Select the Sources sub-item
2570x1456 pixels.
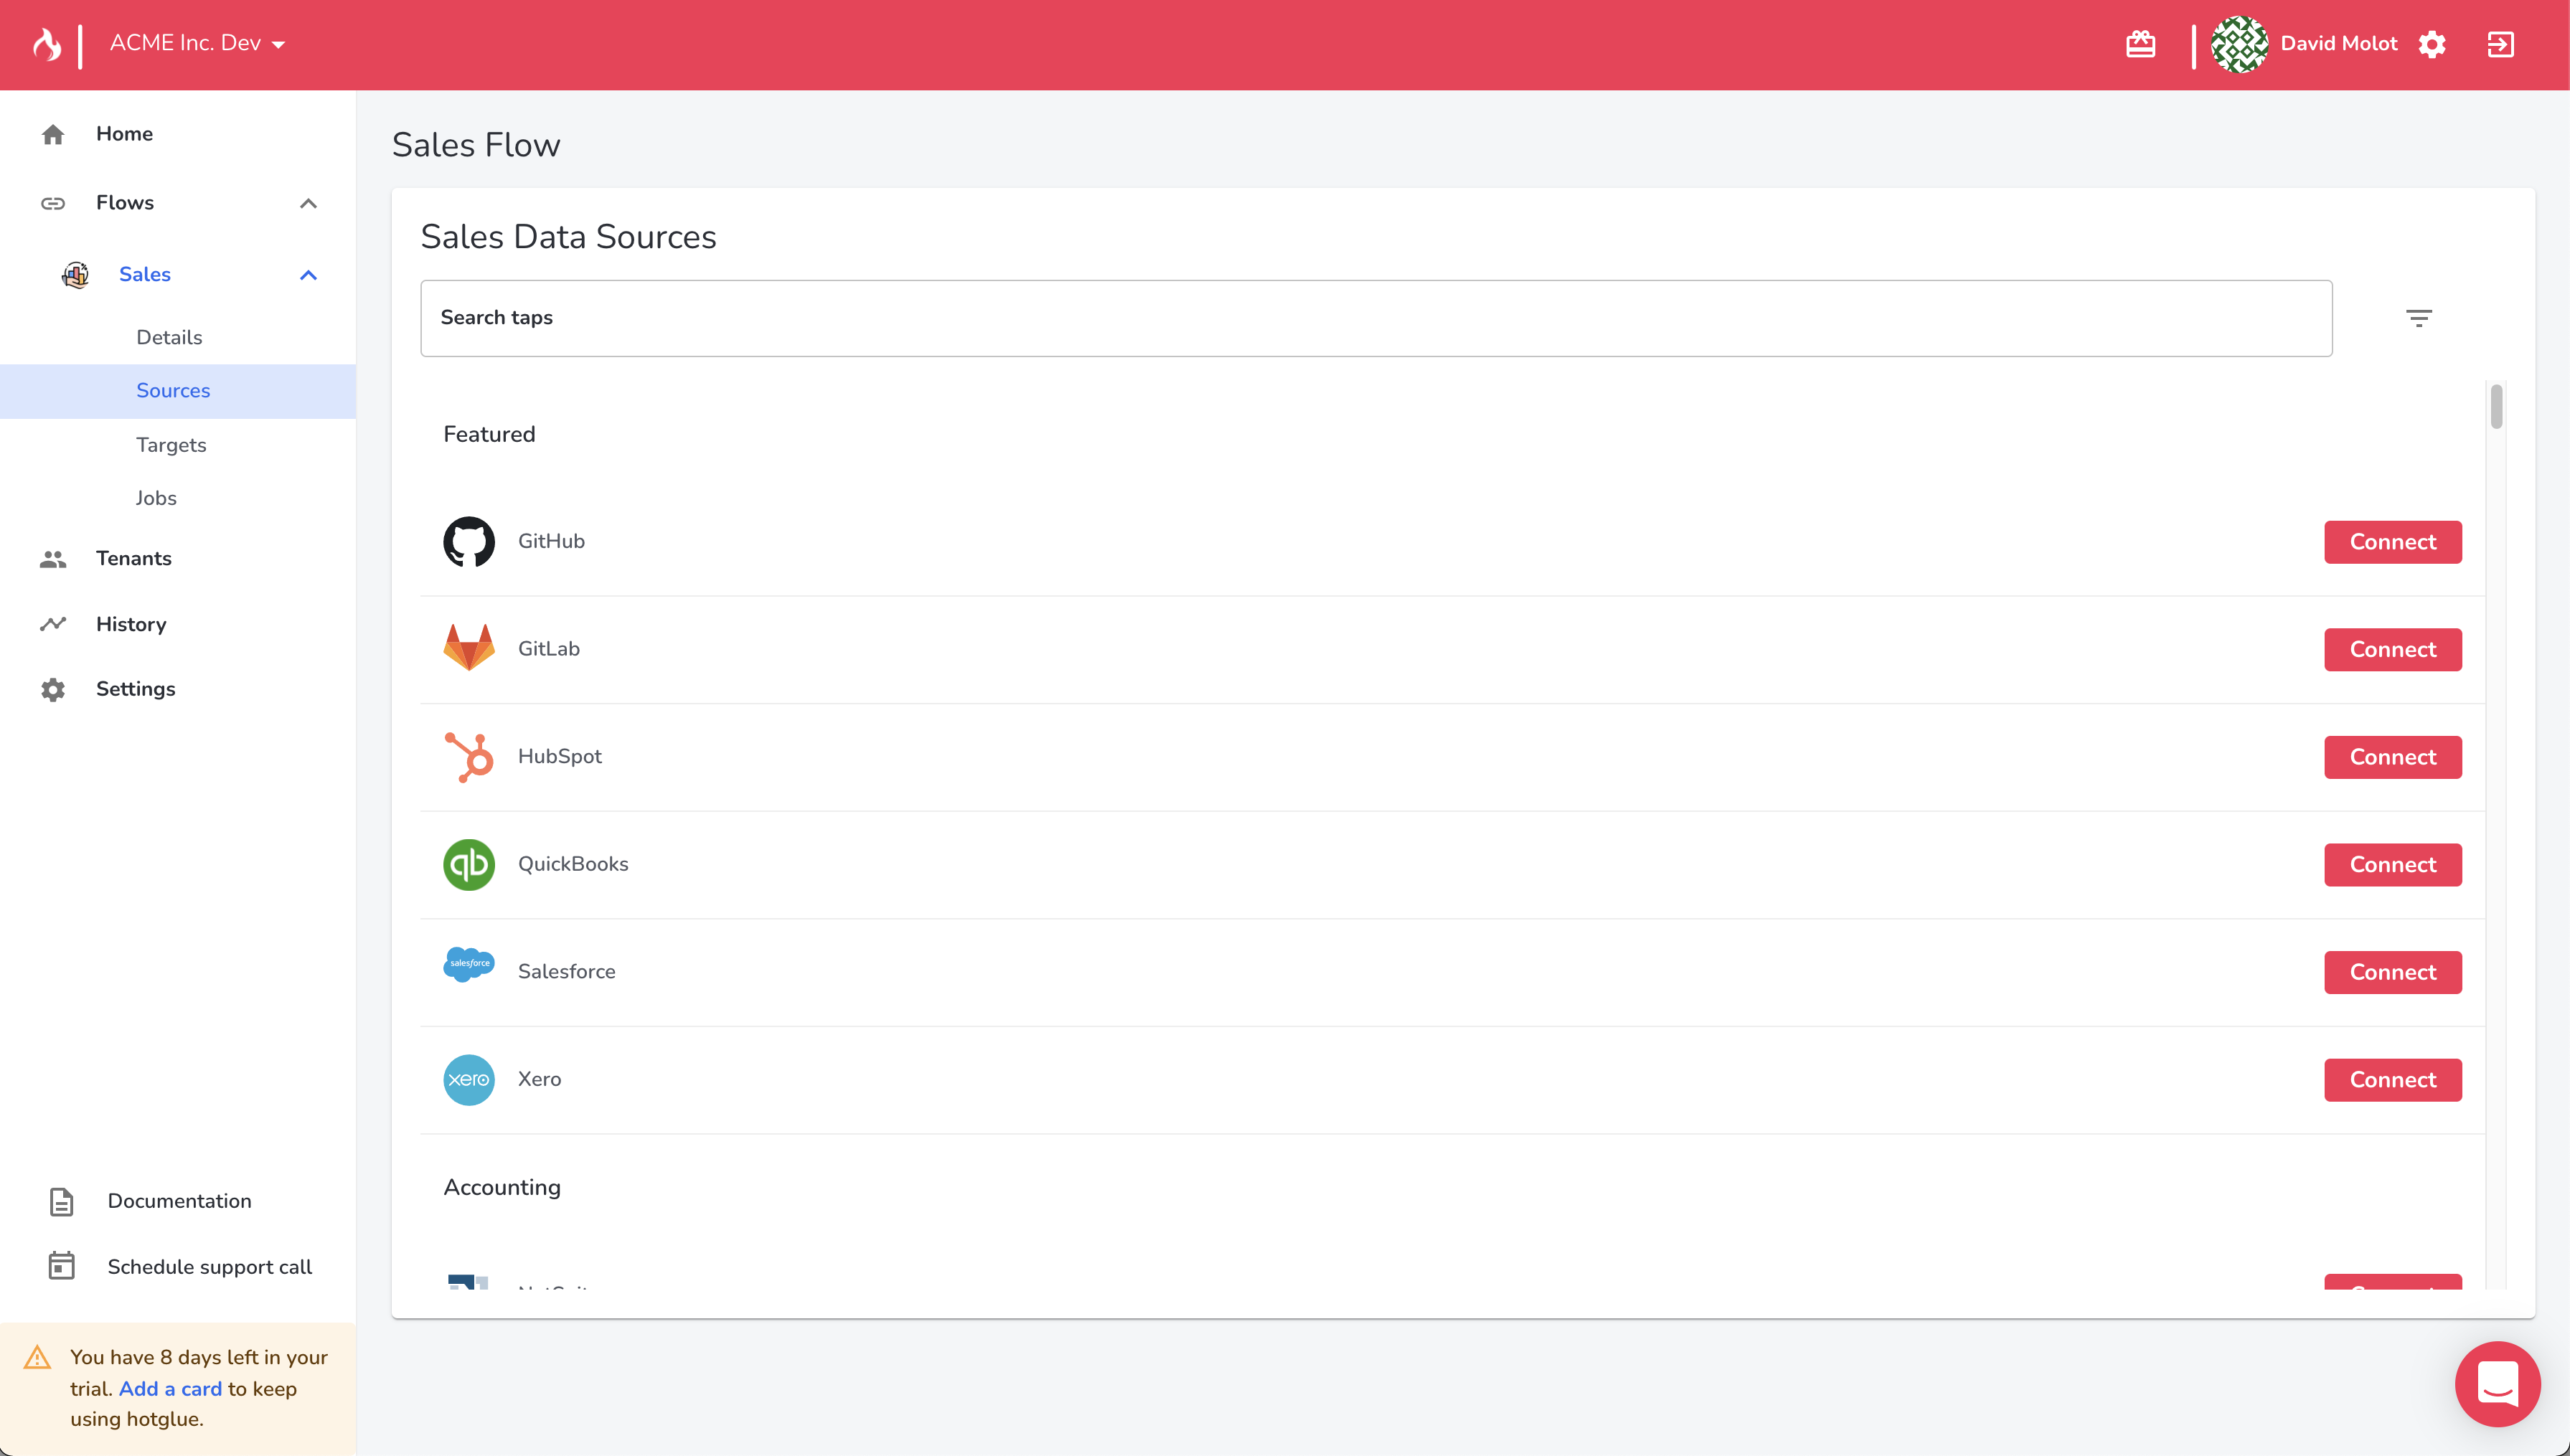point(178,391)
